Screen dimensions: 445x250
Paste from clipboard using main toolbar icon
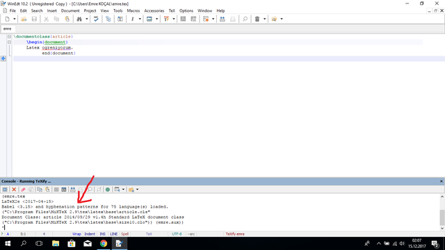pyautogui.click(x=67, y=19)
